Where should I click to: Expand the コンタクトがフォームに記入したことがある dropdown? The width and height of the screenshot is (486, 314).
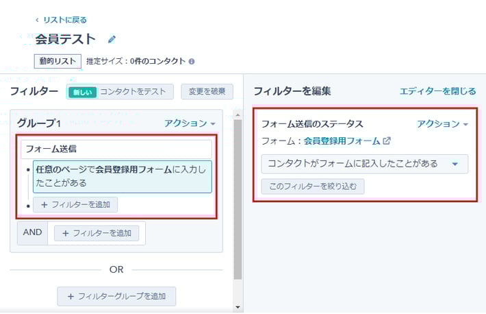(x=455, y=164)
